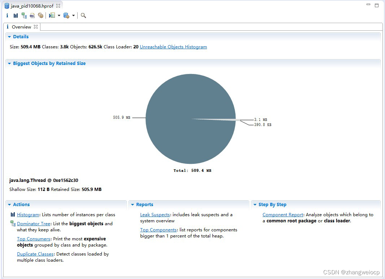This screenshot has width=385, height=279.
Task: Click the Step By Step section title
Action: point(272,204)
